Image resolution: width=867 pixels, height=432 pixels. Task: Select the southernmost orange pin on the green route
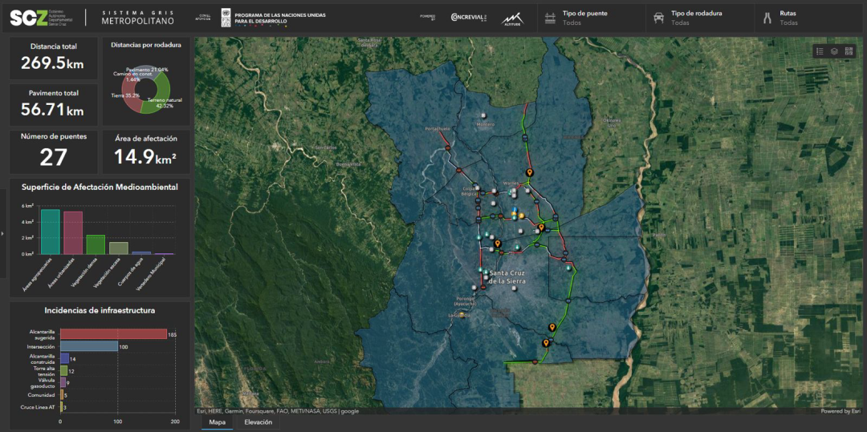pyautogui.click(x=546, y=343)
